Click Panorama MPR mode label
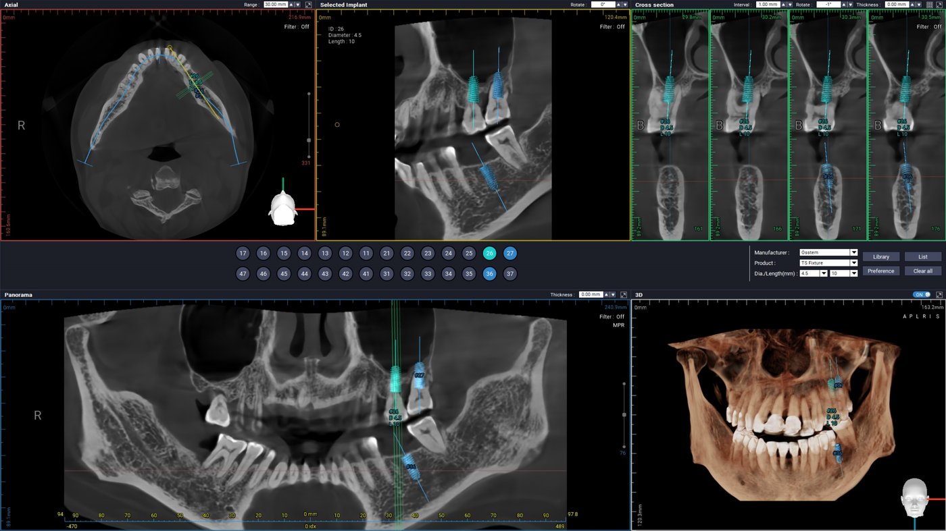The image size is (946, 531). tap(618, 325)
